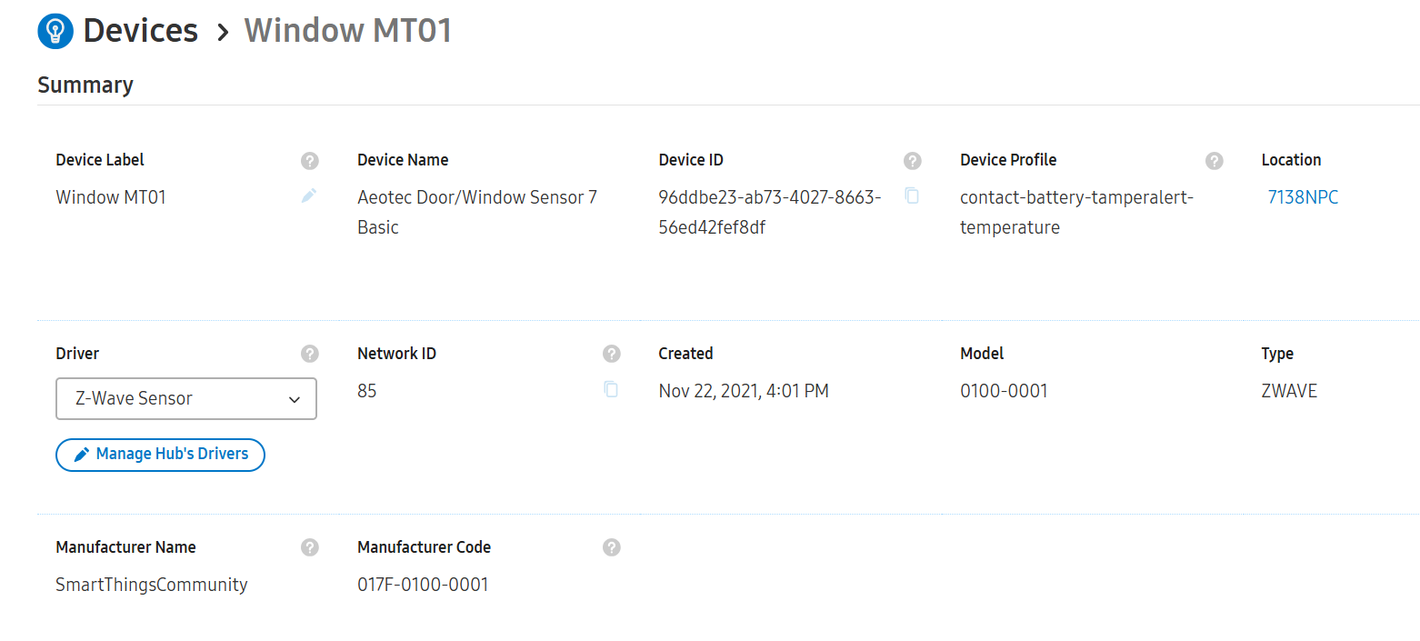Open the 7138NPC location link
Image resolution: width=1420 pixels, height=641 pixels.
[1303, 197]
